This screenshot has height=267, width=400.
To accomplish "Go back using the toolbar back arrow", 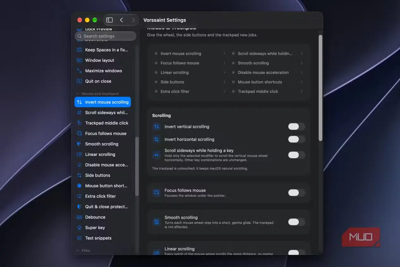I will (121, 20).
